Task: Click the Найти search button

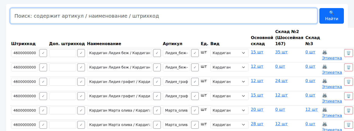Action: pos(331,16)
